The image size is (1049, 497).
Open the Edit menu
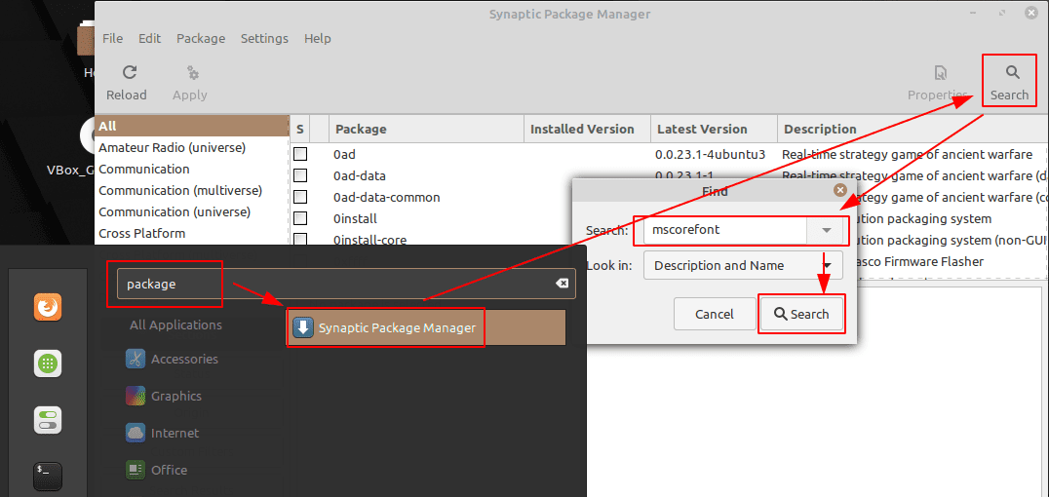coord(150,39)
